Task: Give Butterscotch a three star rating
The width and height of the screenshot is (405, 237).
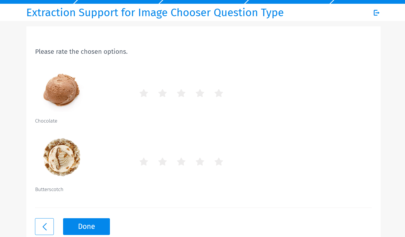Action: pos(181,162)
